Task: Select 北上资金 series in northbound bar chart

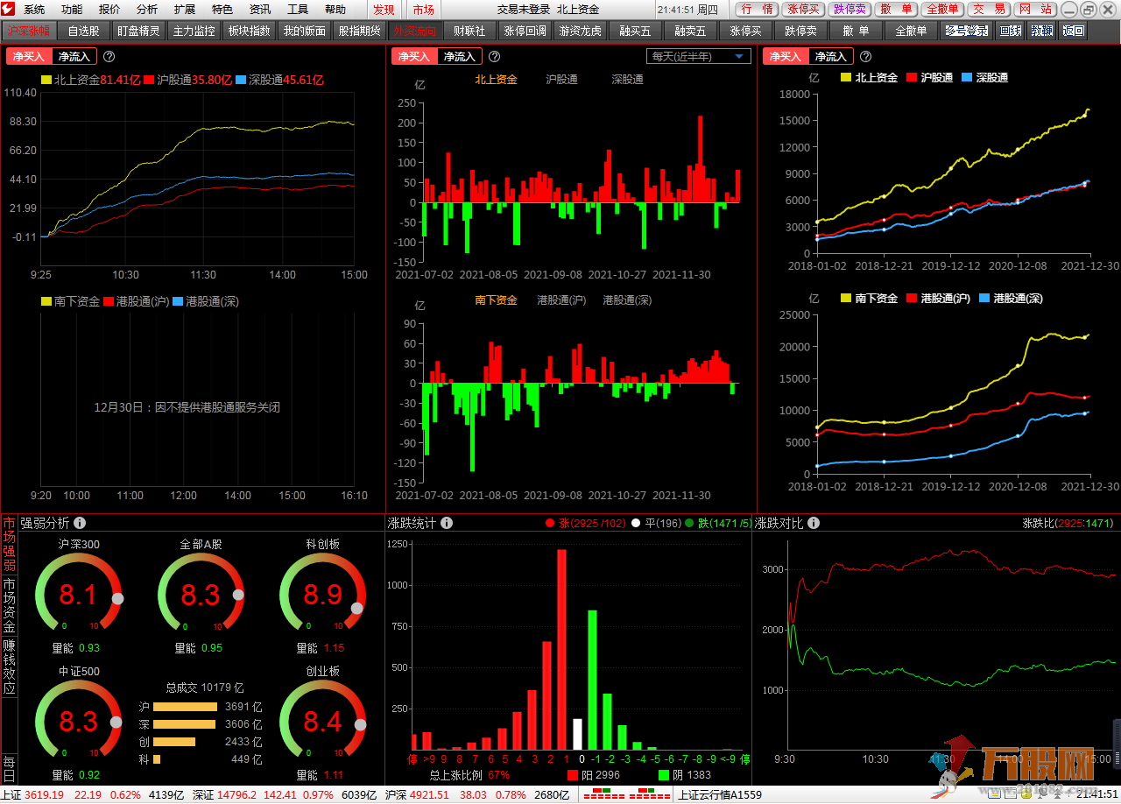Action: [x=497, y=79]
